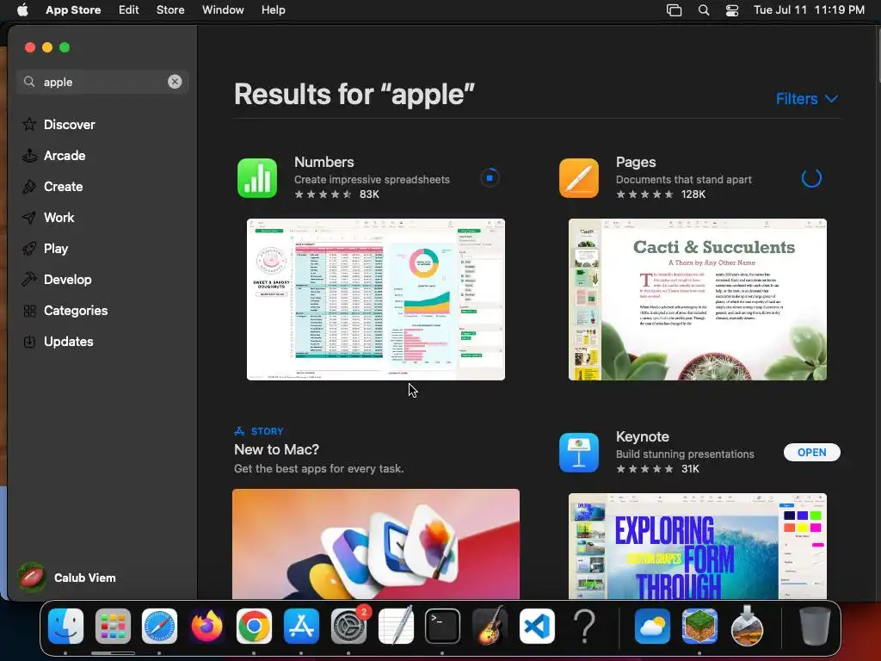Image resolution: width=881 pixels, height=661 pixels.
Task: Open the Store menu
Action: (x=170, y=9)
